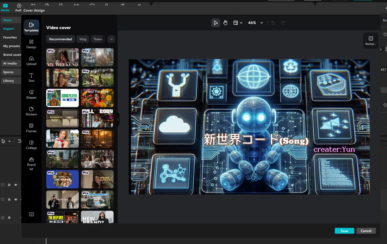Toggle visibility of text track
The width and height of the screenshot is (387, 244).
click(x=15, y=185)
